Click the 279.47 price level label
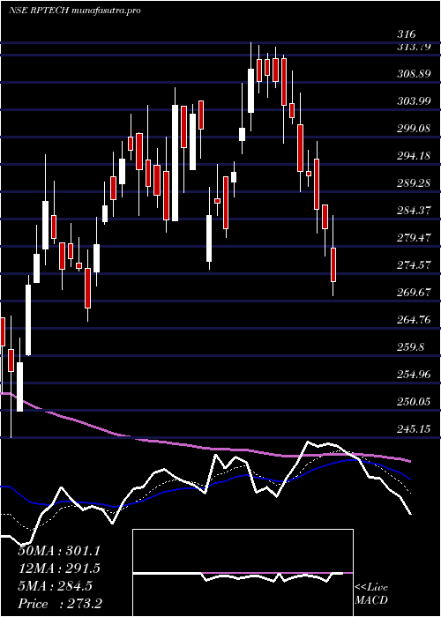The image size is (441, 617). click(x=413, y=238)
